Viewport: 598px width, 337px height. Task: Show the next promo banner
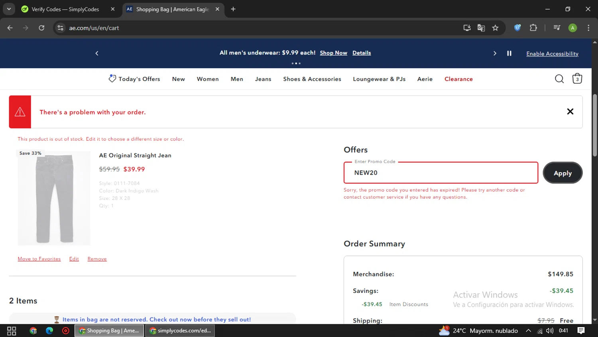(495, 53)
